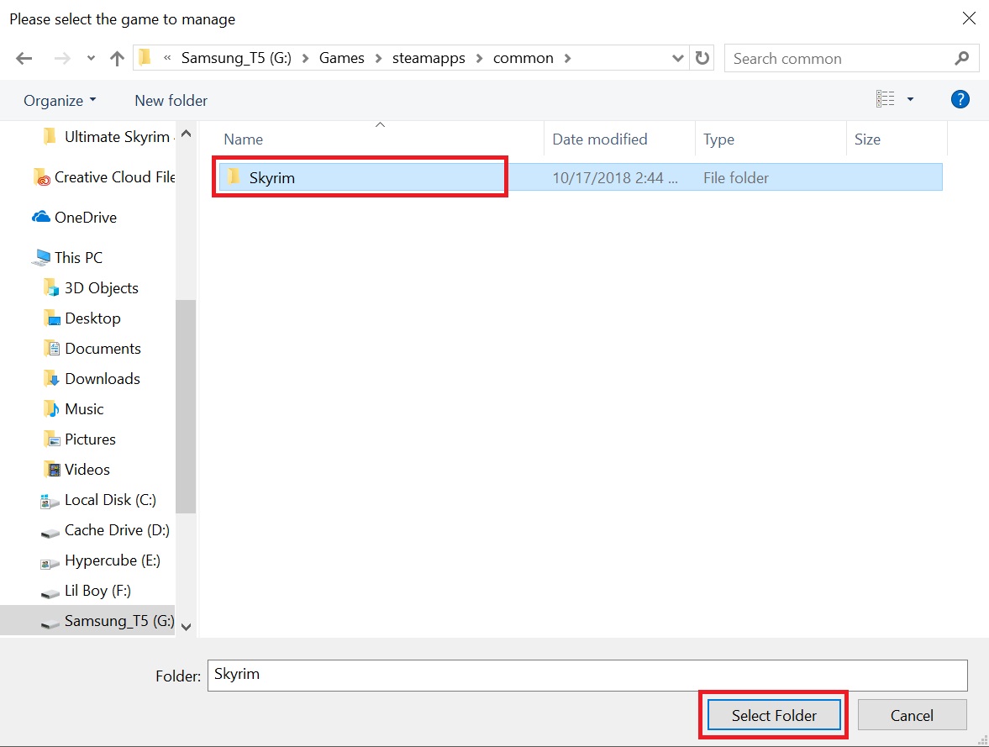Close the dialog with the X

pyautogui.click(x=969, y=18)
